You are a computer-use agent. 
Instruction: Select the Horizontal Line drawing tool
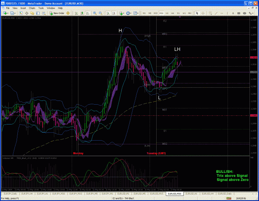[x=222, y=13]
